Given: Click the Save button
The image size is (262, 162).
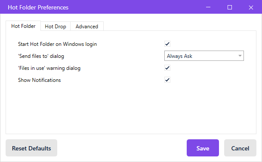Looking at the screenshot, I should coord(203,148).
